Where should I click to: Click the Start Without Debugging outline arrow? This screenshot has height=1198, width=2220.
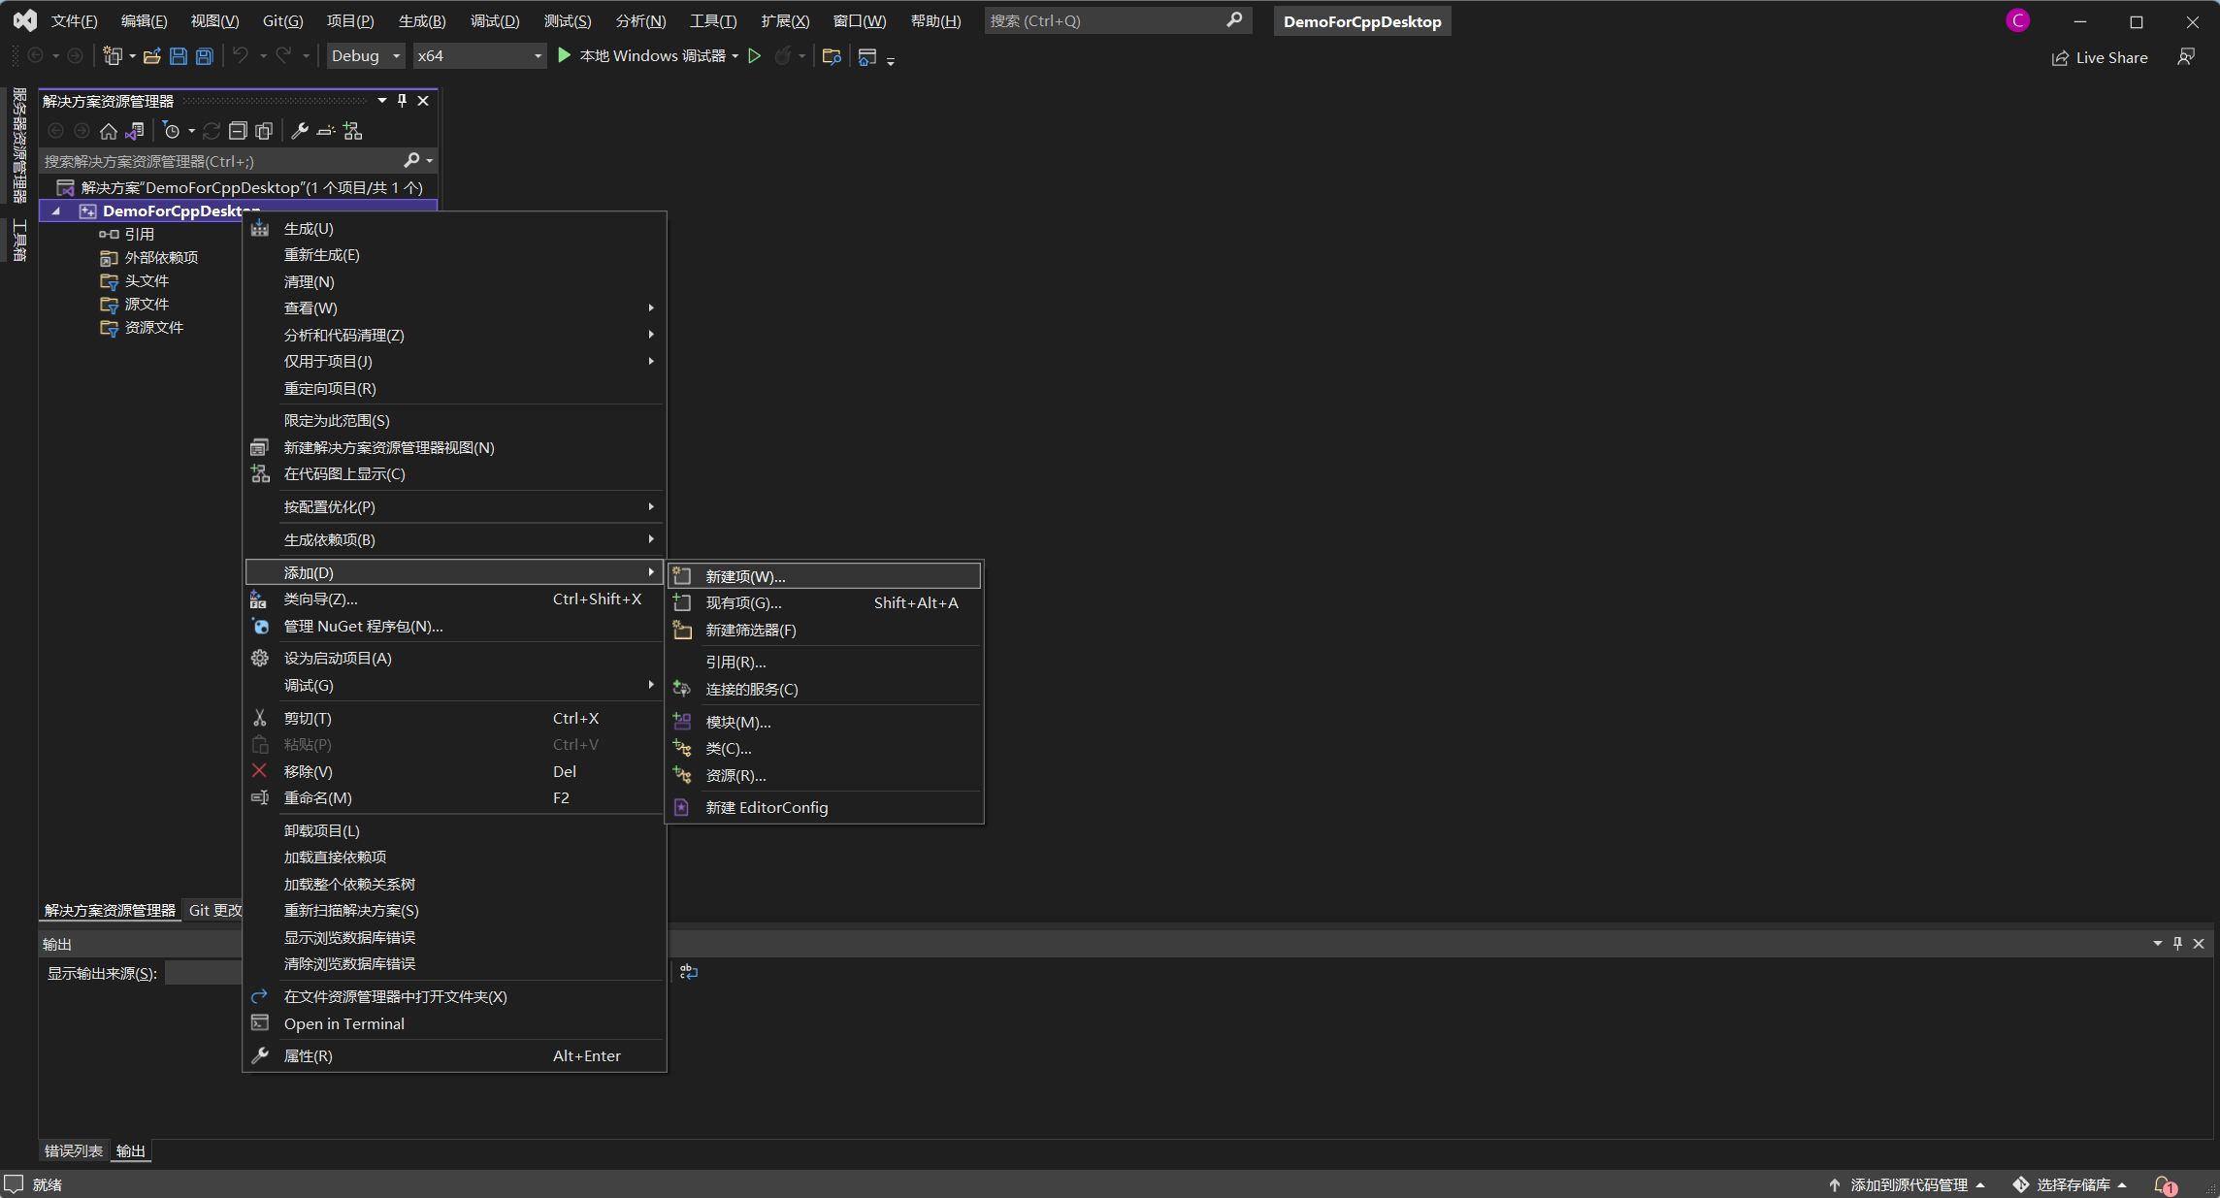pyautogui.click(x=754, y=56)
